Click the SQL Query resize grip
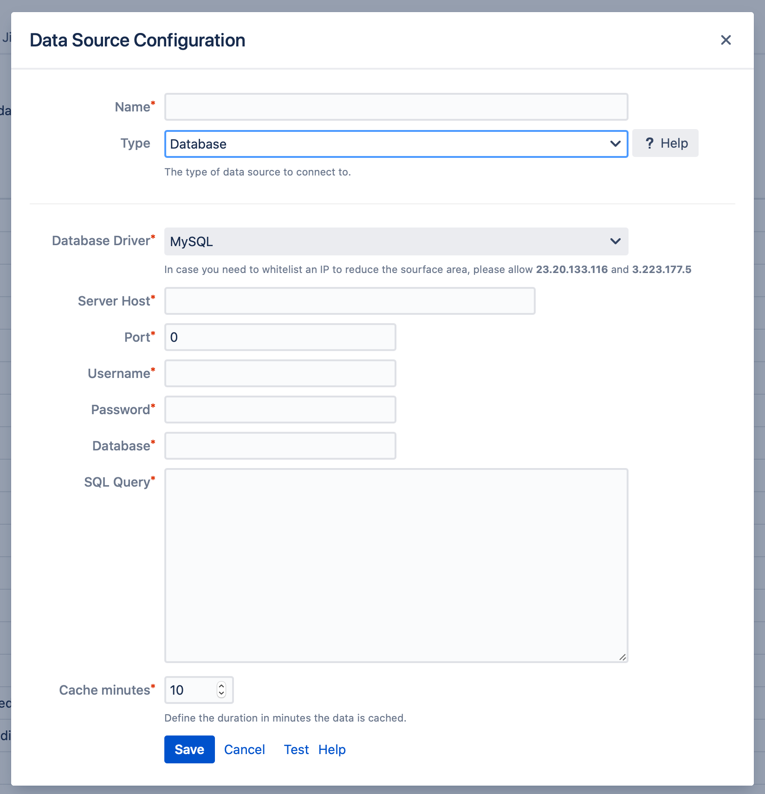Screen dimensions: 765x794 coord(622,657)
